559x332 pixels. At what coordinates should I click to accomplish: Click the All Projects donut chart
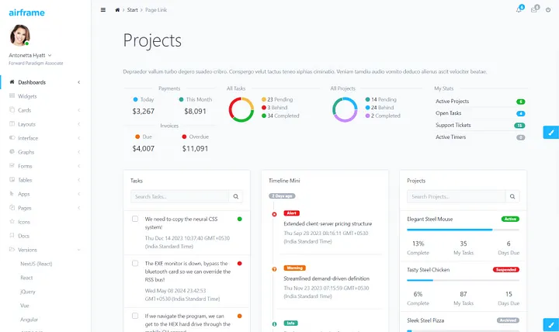click(x=345, y=109)
